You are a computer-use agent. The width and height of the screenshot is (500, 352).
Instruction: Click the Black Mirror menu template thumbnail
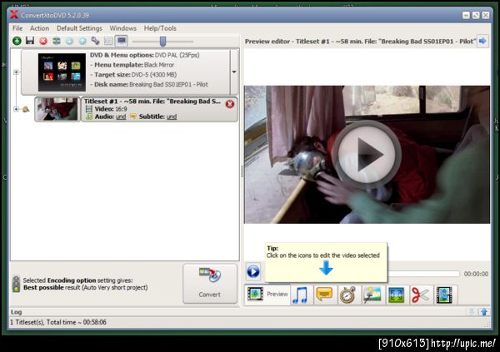(x=62, y=72)
